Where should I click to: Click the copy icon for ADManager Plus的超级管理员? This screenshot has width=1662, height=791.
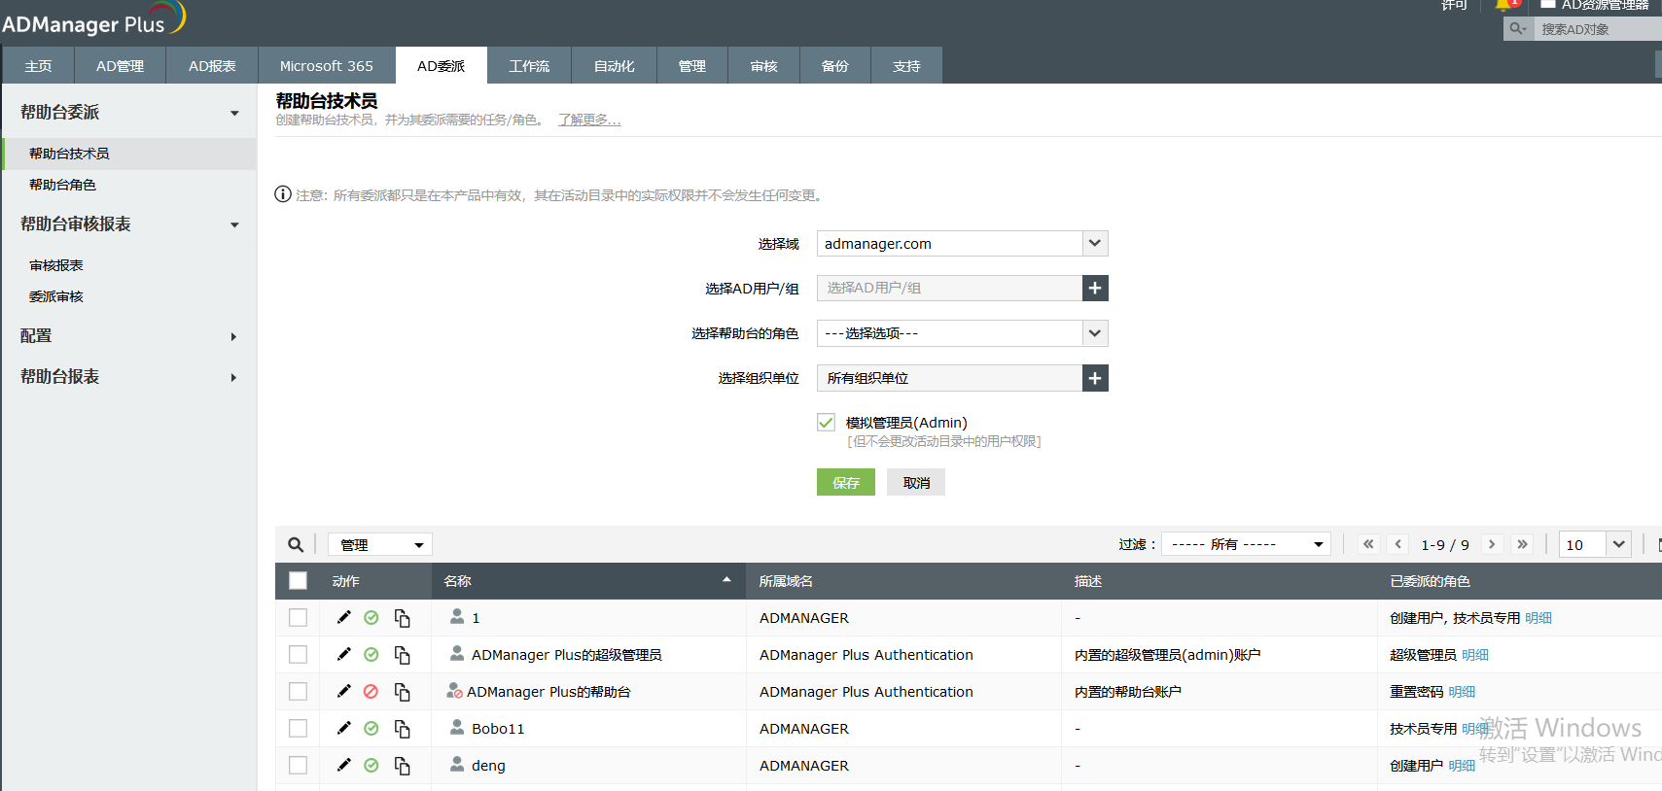(402, 655)
